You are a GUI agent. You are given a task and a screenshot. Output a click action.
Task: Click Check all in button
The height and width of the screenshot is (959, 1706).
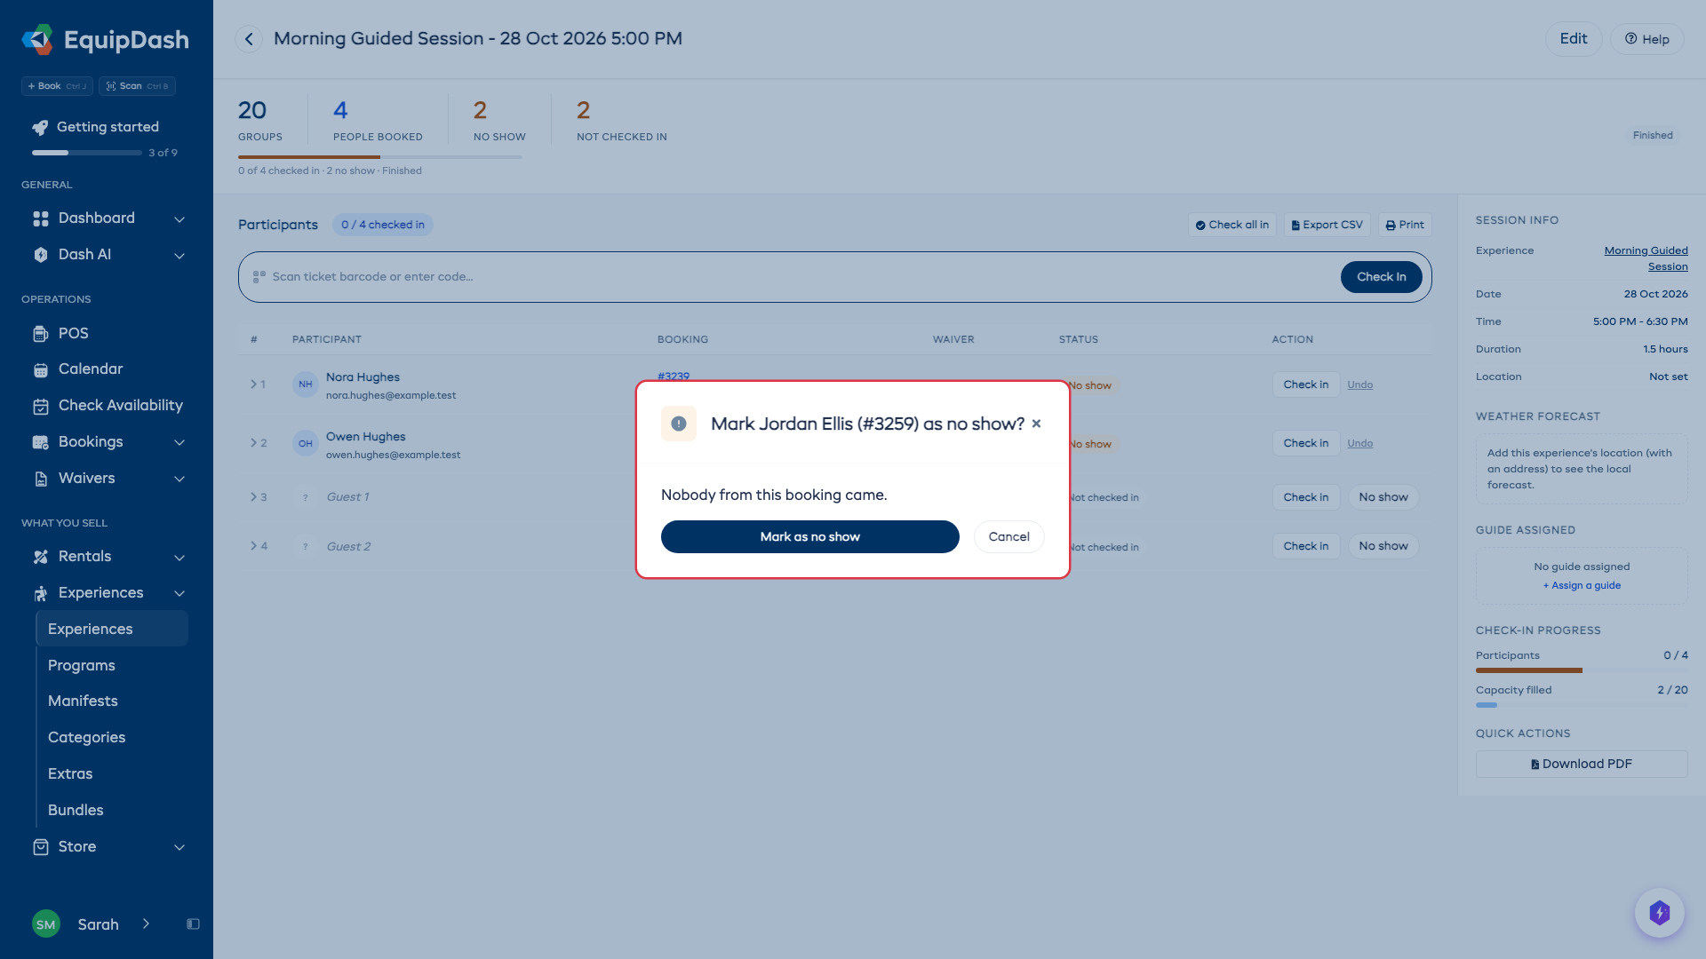point(1232,225)
